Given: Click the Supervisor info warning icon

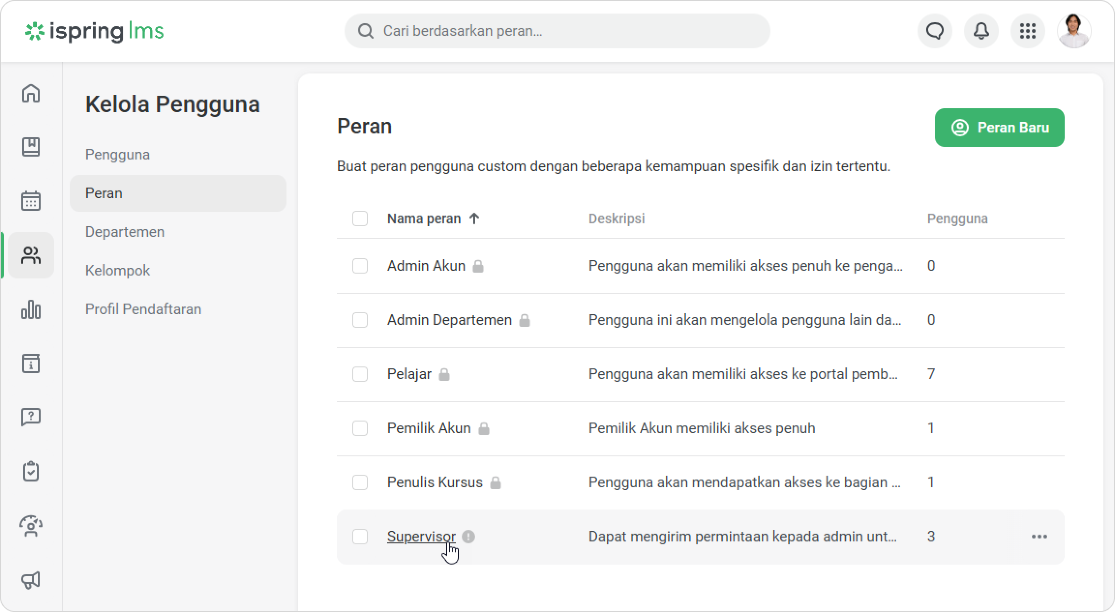Looking at the screenshot, I should [468, 537].
